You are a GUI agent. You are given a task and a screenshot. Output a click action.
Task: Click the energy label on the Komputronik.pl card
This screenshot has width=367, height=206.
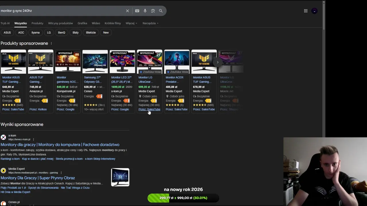click(72, 101)
